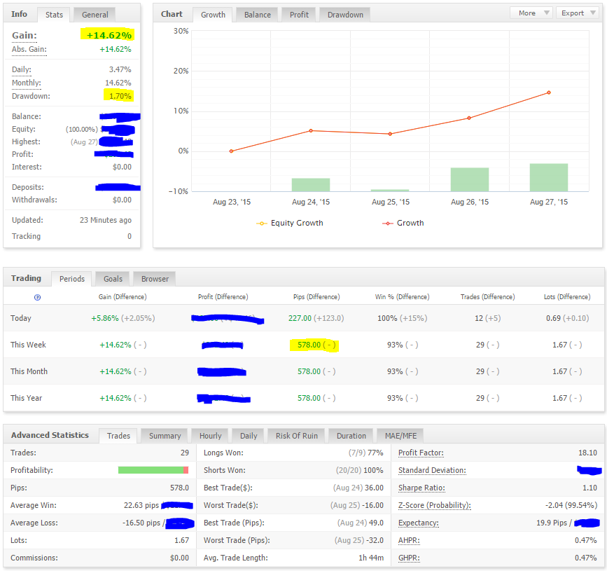Switch to the Stats tab

tap(54, 15)
